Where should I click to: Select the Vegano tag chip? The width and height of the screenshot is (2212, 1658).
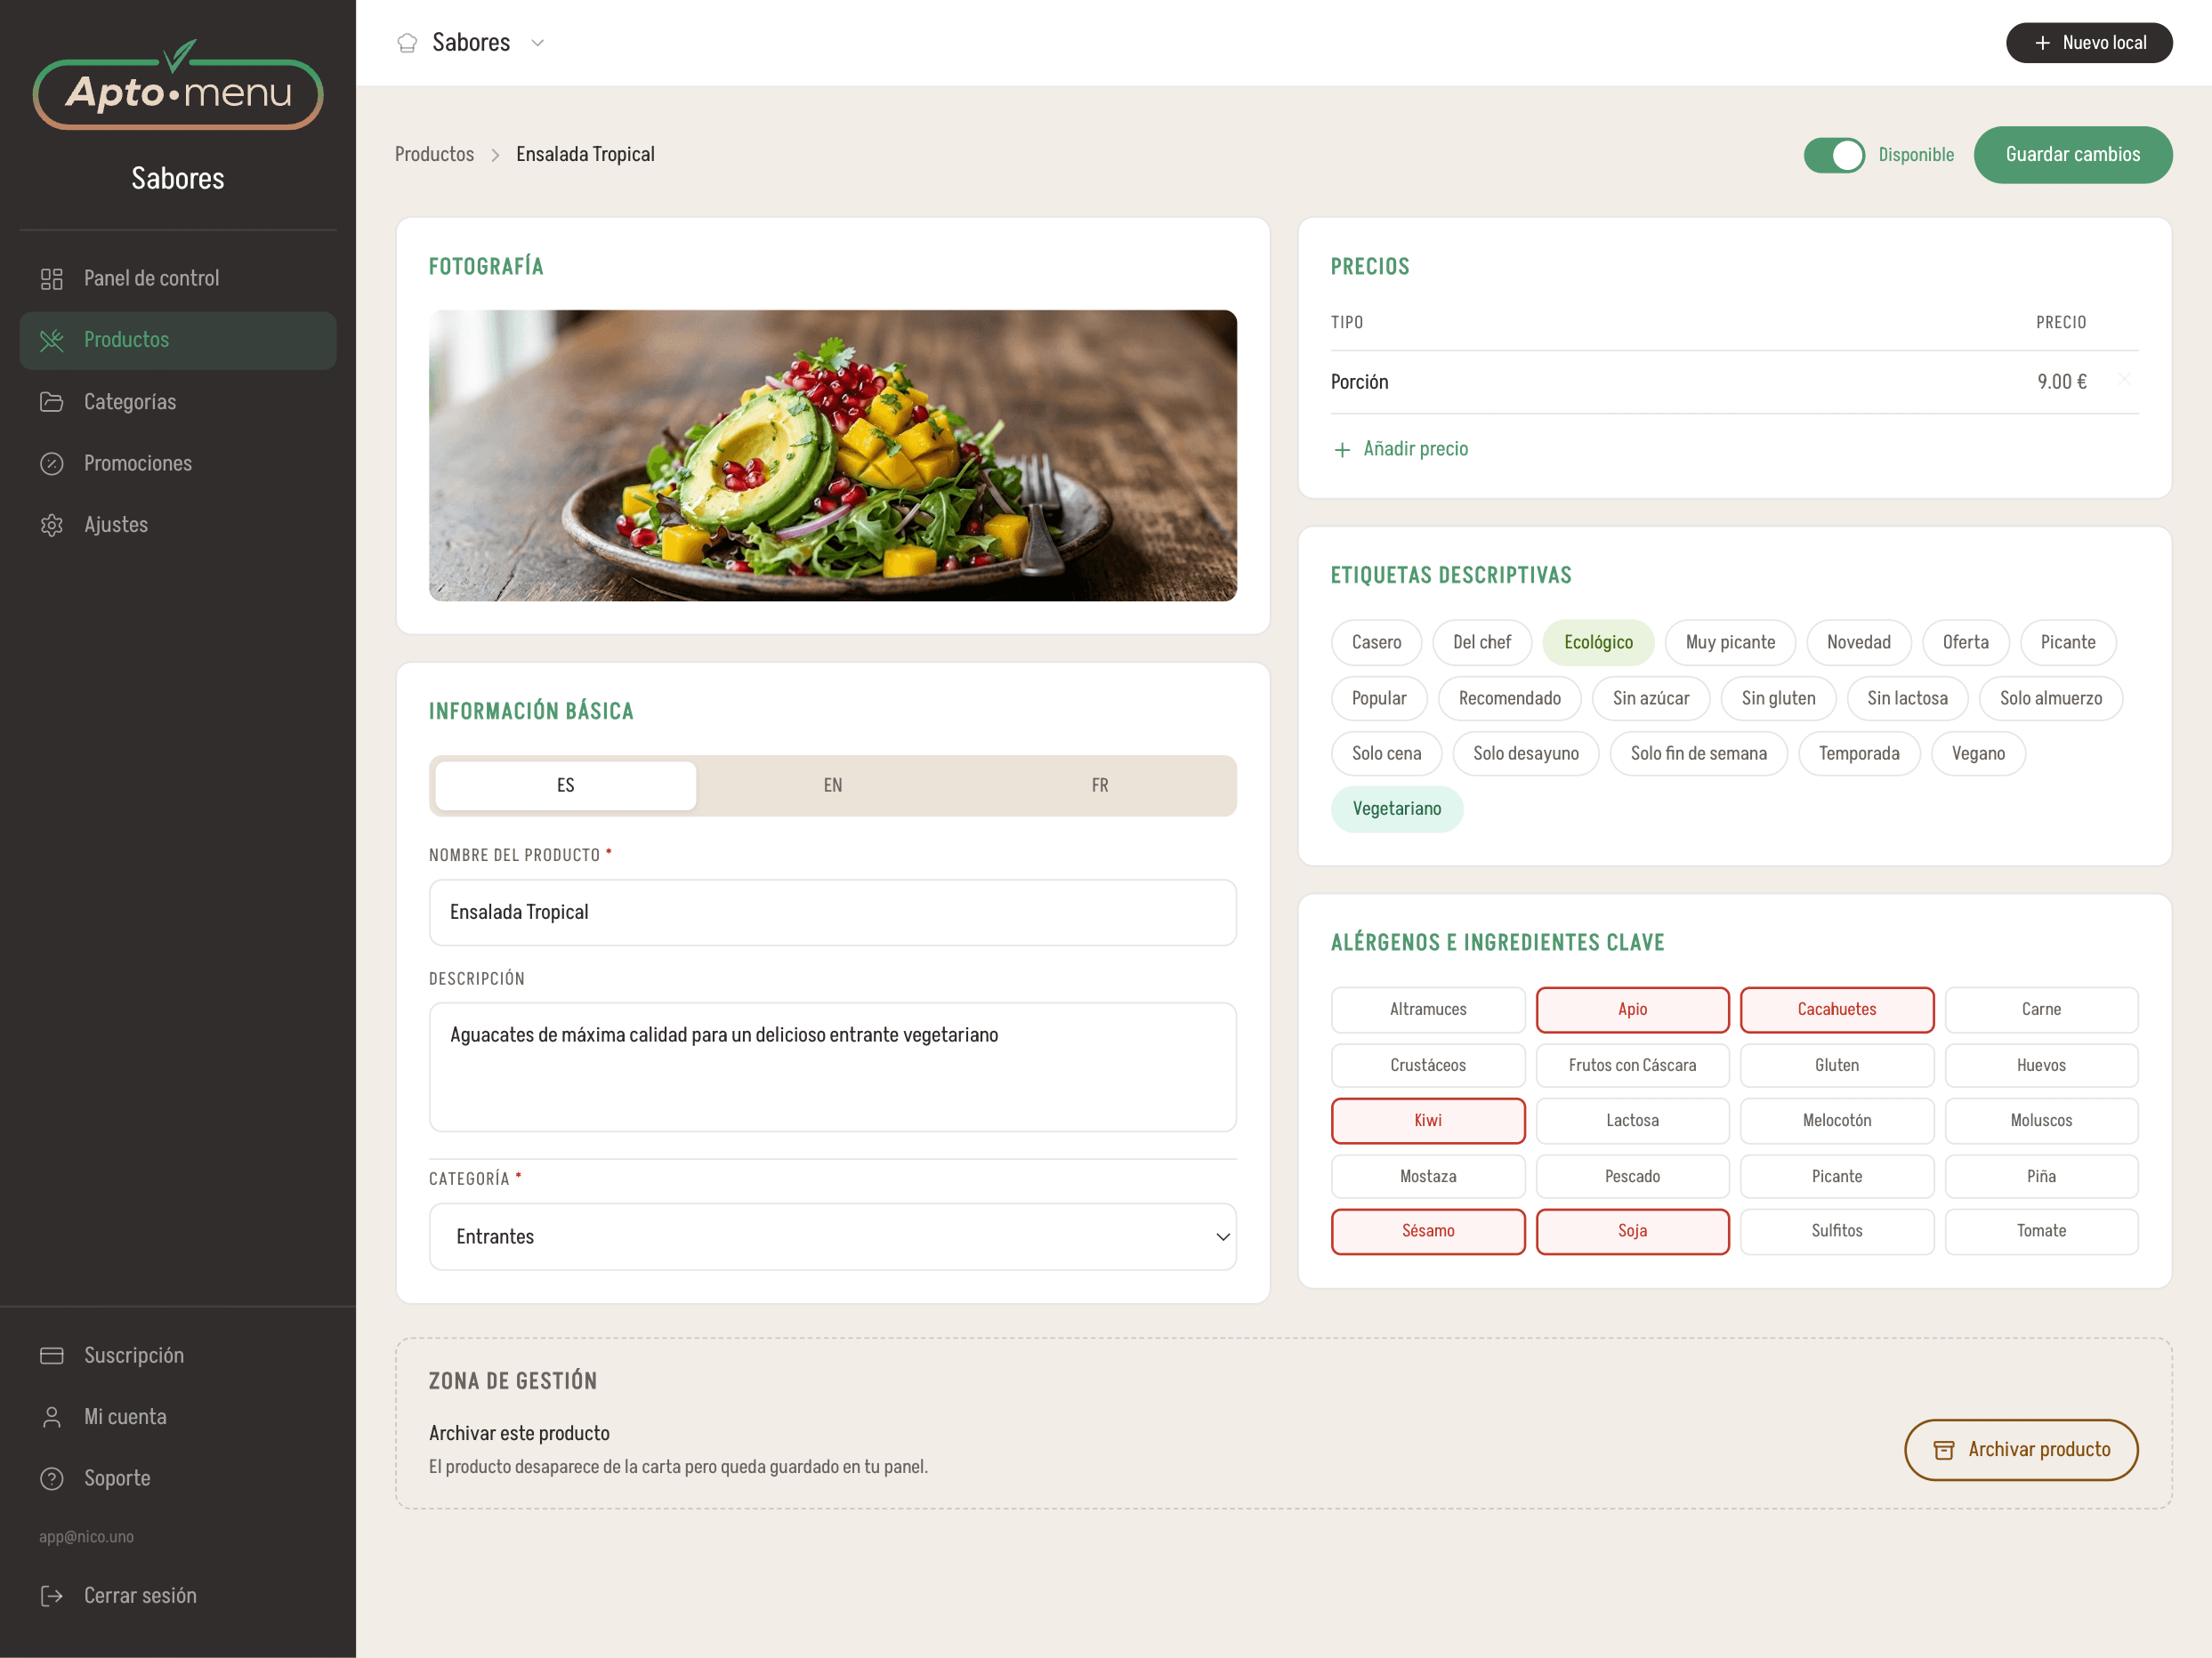coord(1977,753)
